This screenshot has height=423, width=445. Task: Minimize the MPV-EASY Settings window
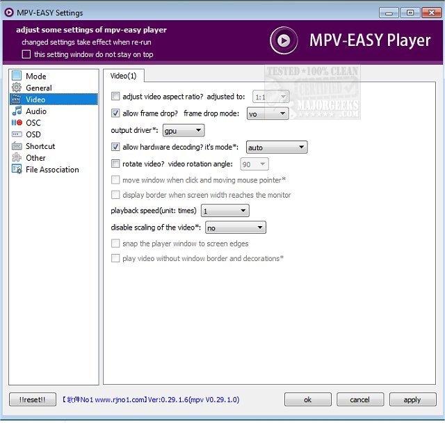[x=389, y=13]
